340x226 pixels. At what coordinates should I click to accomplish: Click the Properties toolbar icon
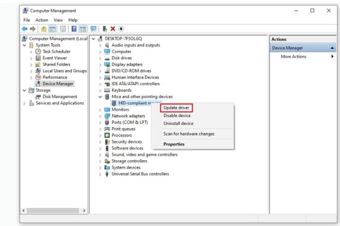click(x=63, y=29)
